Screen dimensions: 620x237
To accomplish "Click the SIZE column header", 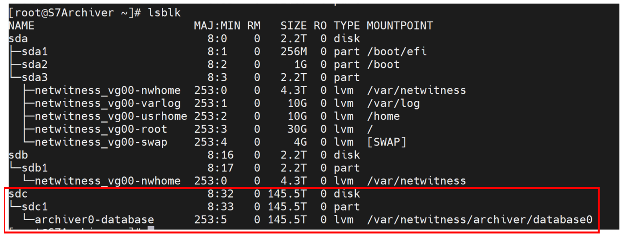I will [x=293, y=26].
